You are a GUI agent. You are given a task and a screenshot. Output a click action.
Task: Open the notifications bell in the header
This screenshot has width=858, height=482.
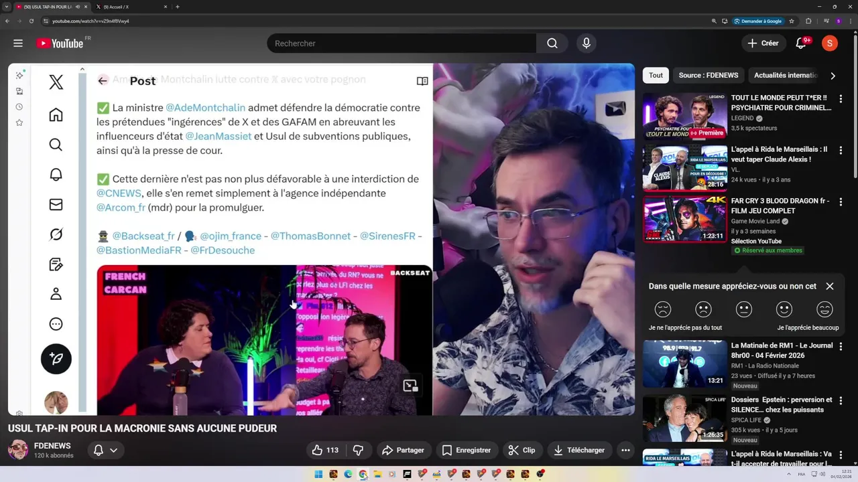pos(801,44)
